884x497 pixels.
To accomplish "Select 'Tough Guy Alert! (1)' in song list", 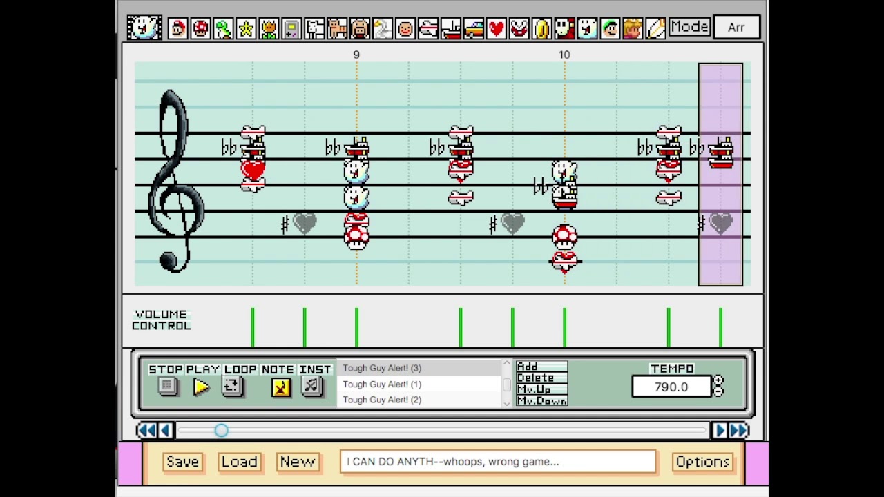I will click(419, 384).
